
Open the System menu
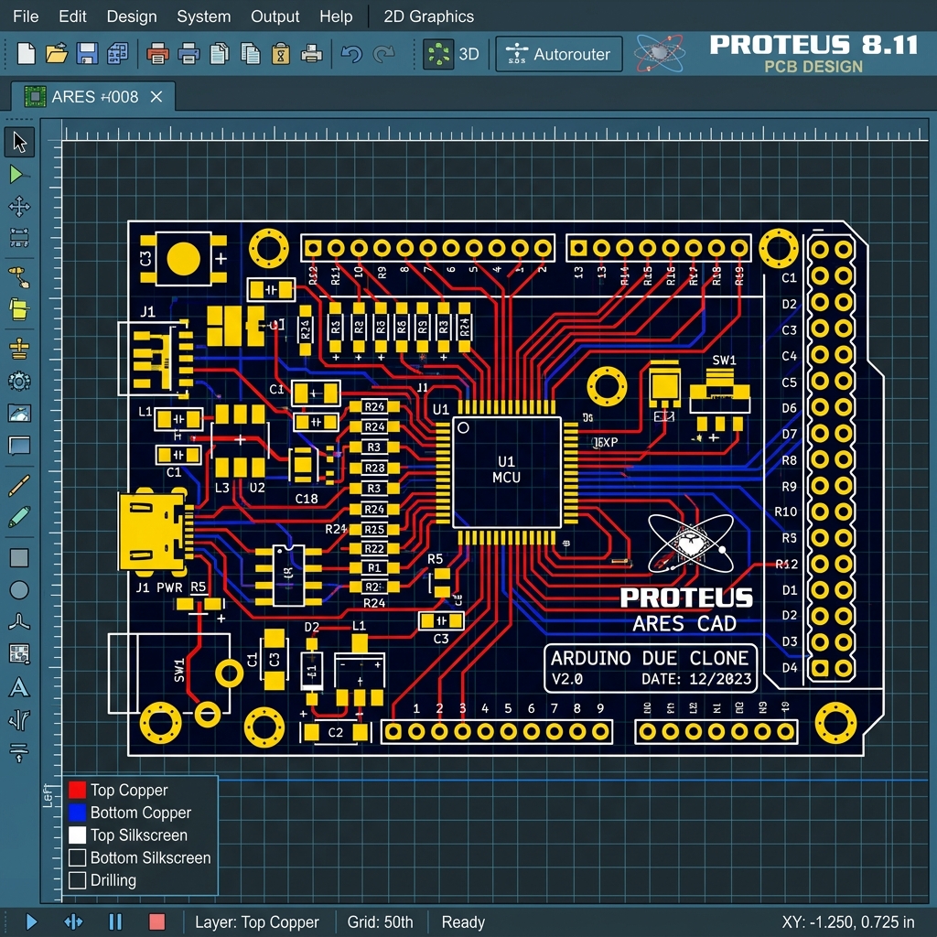[204, 16]
